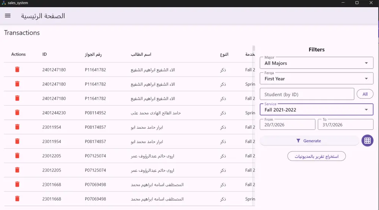Focus the Student (by ID) input field
379x210 pixels.
[307, 94]
